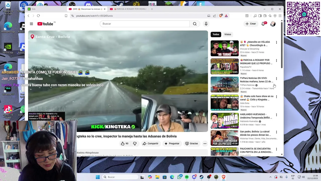Viewport: 321px width, 181px height.
Task: Open Spotify from the taskbar
Action: [x=187, y=177]
